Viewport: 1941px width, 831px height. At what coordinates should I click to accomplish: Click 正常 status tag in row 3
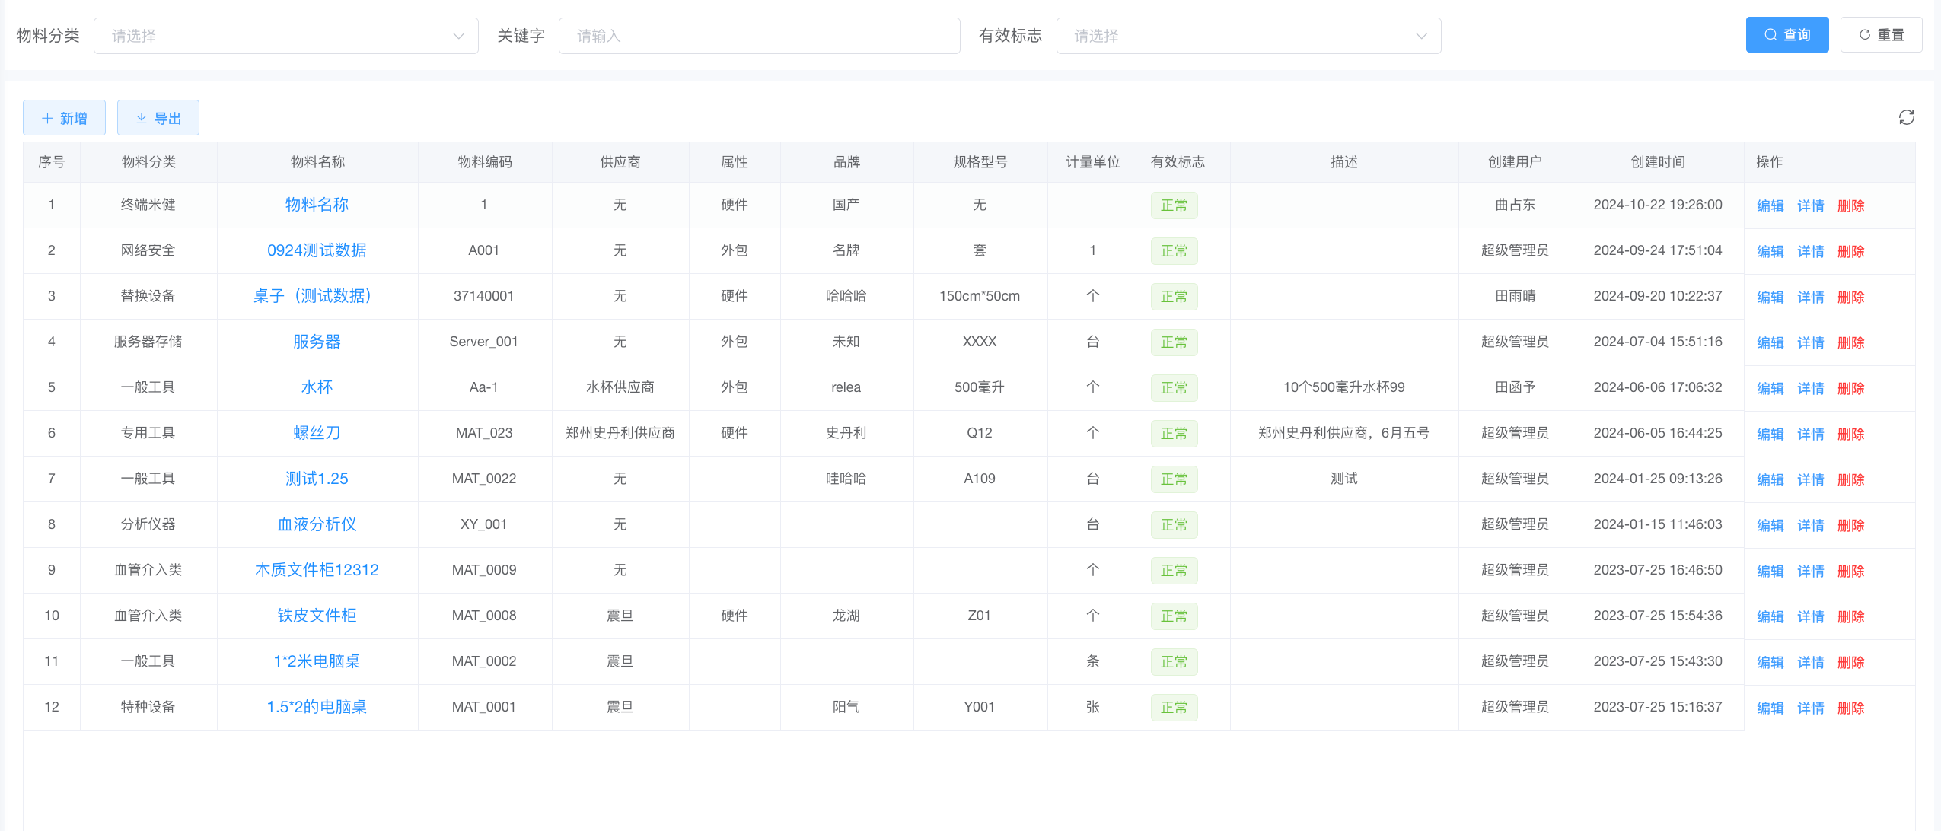click(1173, 297)
